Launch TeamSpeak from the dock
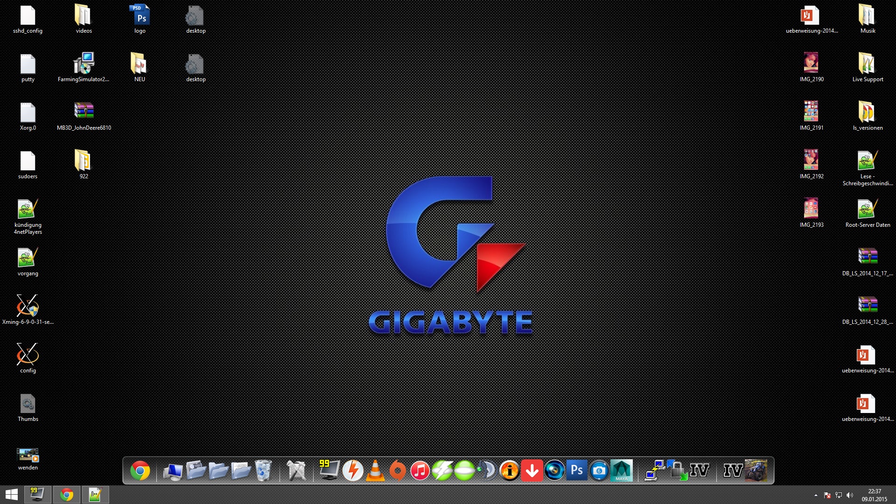This screenshot has width=896, height=504. point(487,470)
